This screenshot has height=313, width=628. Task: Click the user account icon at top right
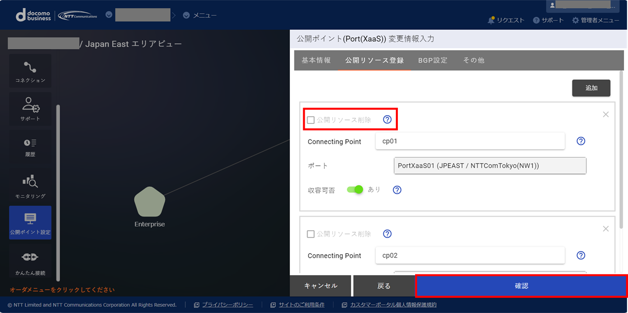click(552, 5)
